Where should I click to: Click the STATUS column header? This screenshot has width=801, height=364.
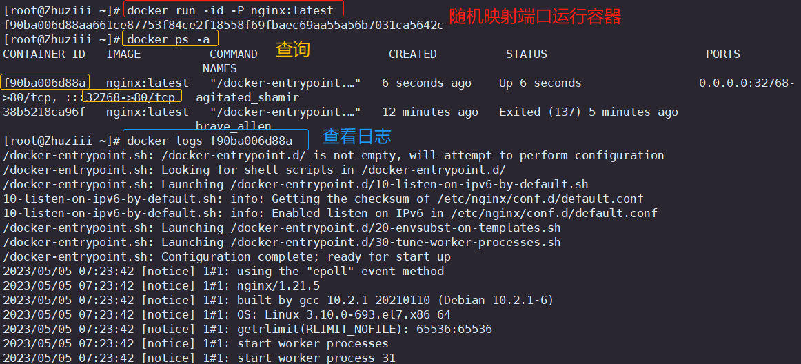[x=526, y=54]
